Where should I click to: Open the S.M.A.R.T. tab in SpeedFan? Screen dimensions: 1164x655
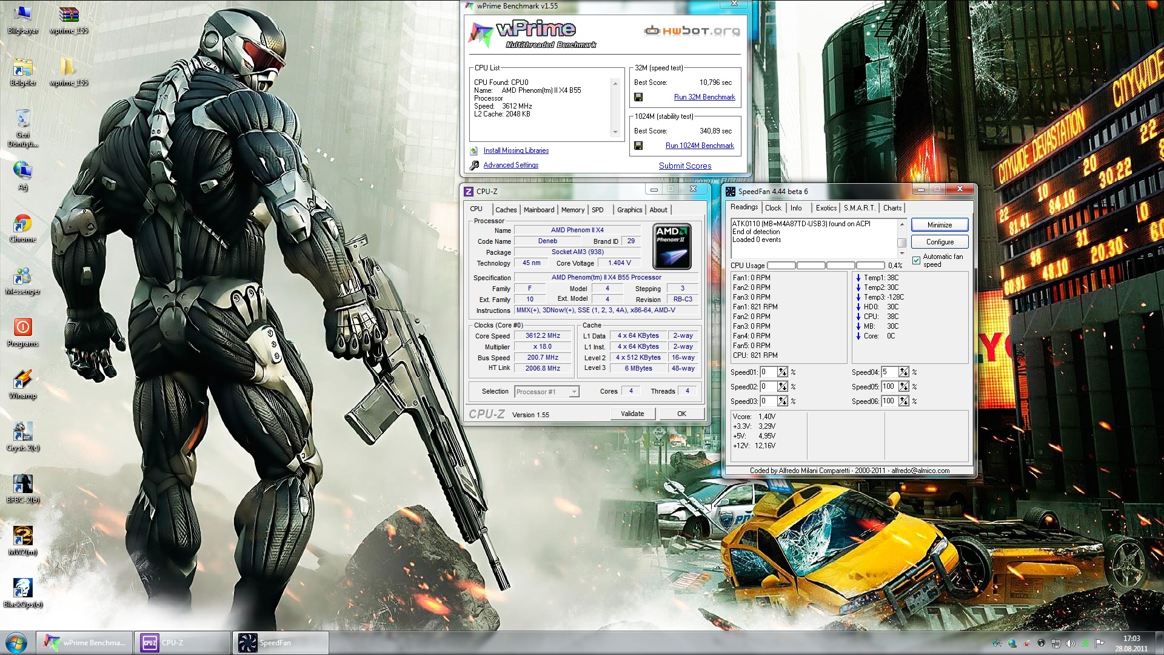tap(859, 208)
